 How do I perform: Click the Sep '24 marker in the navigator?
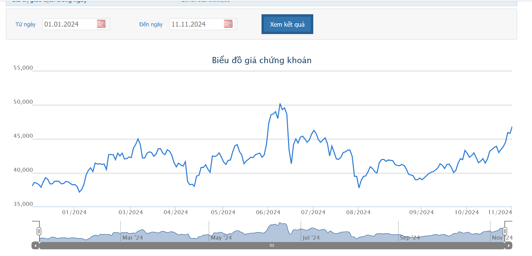click(x=410, y=238)
